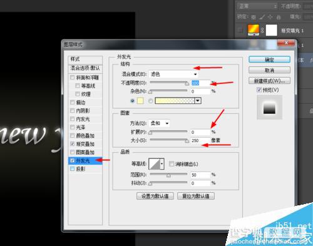Open the 正常 blend mode dropdown in Layers panel
Image resolution: width=313 pixels, height=246 pixels.
tap(258, 6)
